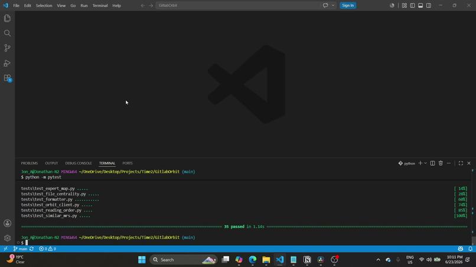The image size is (476, 267).
Task: Open Customize Layout icon
Action: 405,5
